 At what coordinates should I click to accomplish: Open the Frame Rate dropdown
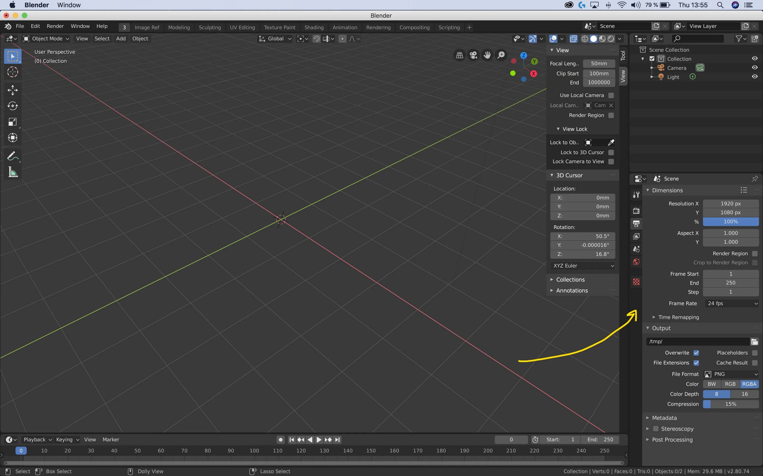click(x=731, y=303)
